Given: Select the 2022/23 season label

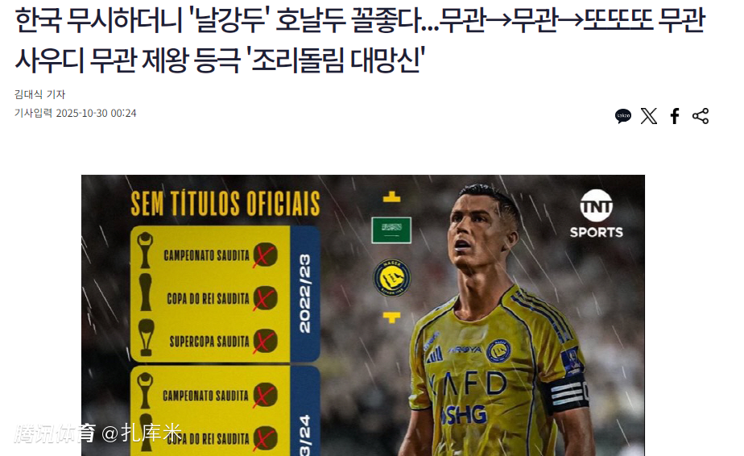Looking at the screenshot, I should [x=304, y=293].
